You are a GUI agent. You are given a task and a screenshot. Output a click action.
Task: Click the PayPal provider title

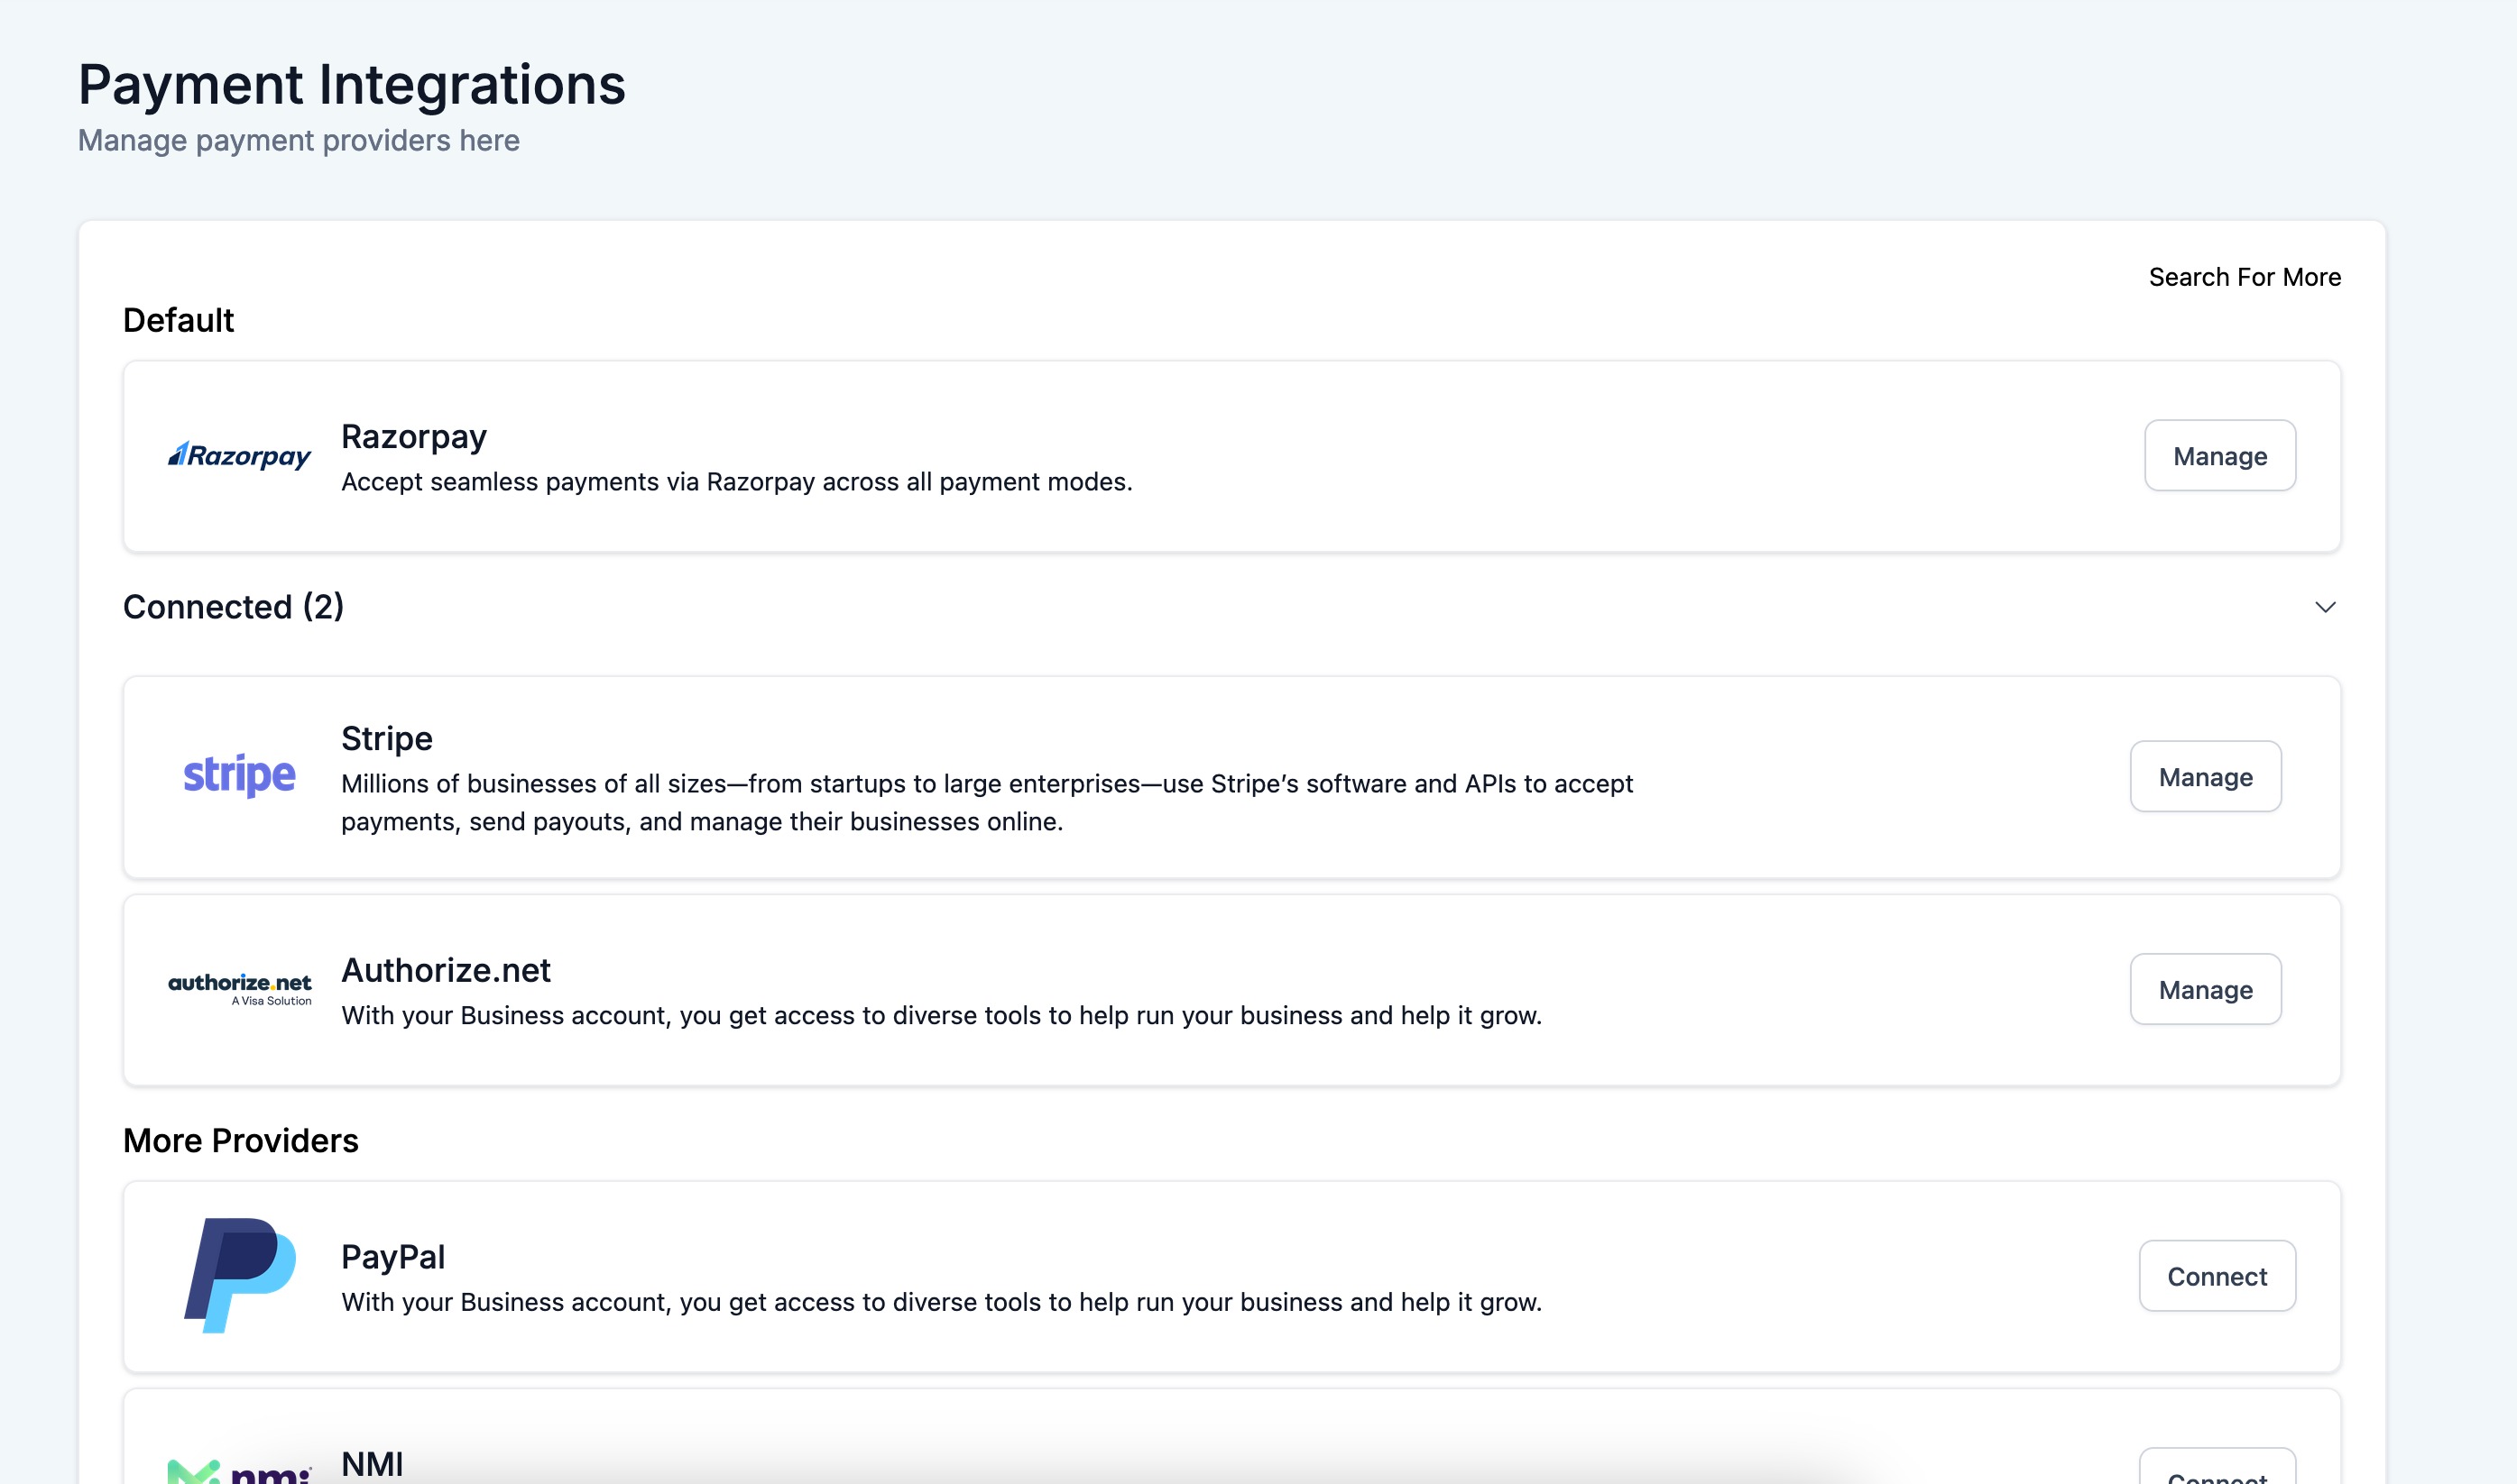(392, 1257)
